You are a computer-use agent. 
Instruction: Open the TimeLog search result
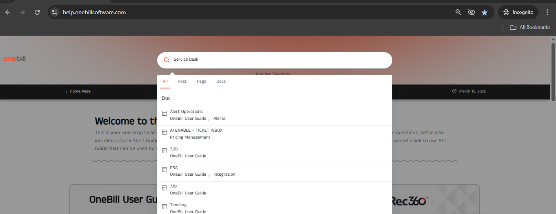274,207
